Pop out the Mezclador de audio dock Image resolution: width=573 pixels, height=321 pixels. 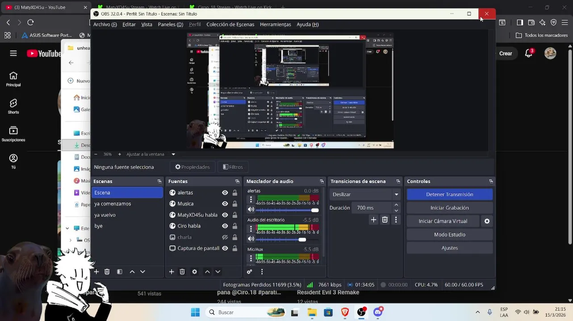[322, 181]
